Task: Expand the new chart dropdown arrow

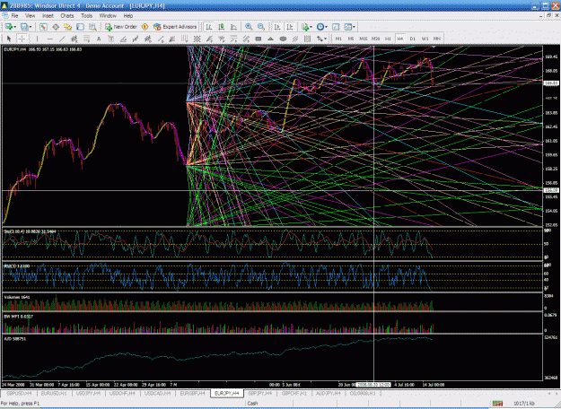Action: (14, 27)
